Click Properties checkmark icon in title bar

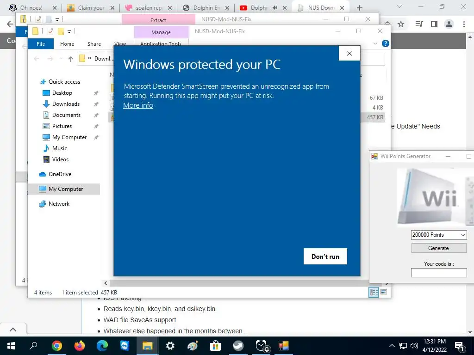[50, 31]
